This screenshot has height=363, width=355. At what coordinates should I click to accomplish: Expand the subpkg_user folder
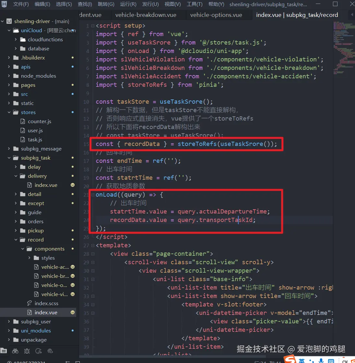9,321
